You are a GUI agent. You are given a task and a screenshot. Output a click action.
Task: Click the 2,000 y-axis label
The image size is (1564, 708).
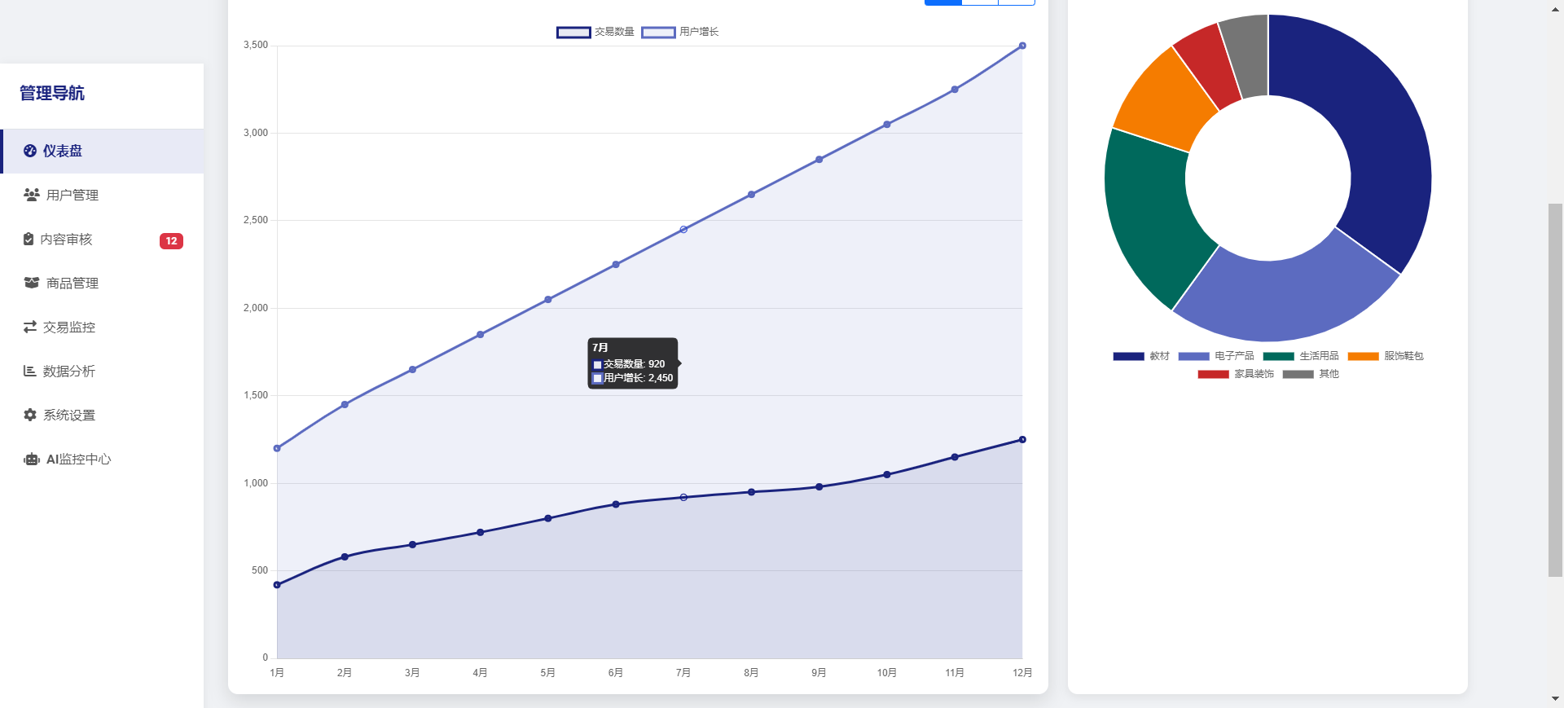coord(256,308)
